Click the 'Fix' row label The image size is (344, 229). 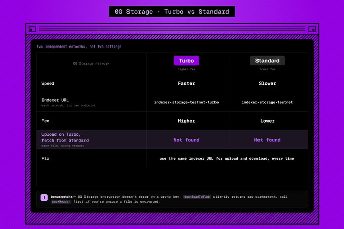click(x=46, y=158)
